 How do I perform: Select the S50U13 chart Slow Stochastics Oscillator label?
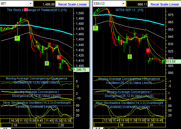click(129, 105)
